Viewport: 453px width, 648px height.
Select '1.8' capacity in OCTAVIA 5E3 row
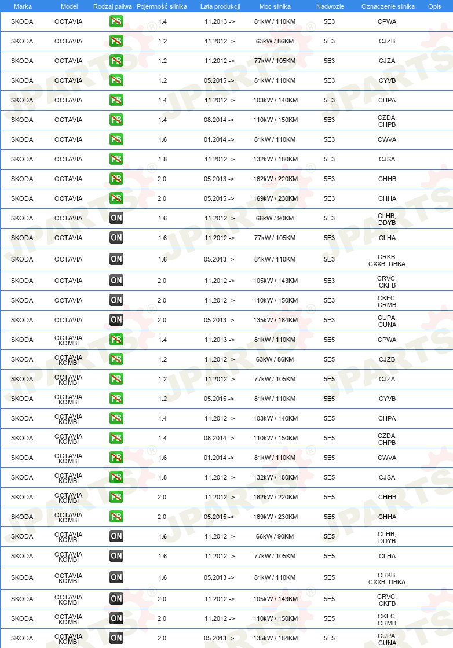(163, 159)
